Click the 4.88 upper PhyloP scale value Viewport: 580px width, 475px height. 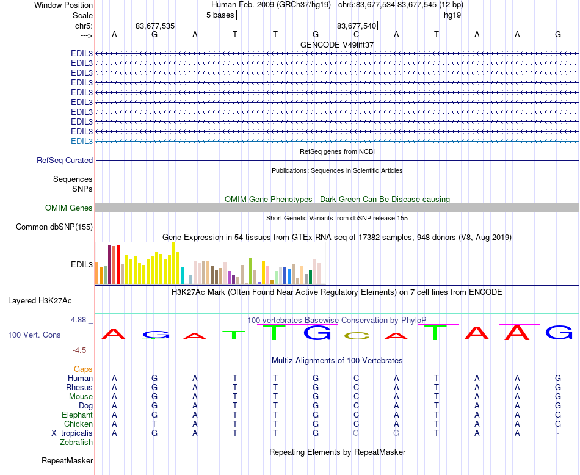(x=78, y=320)
